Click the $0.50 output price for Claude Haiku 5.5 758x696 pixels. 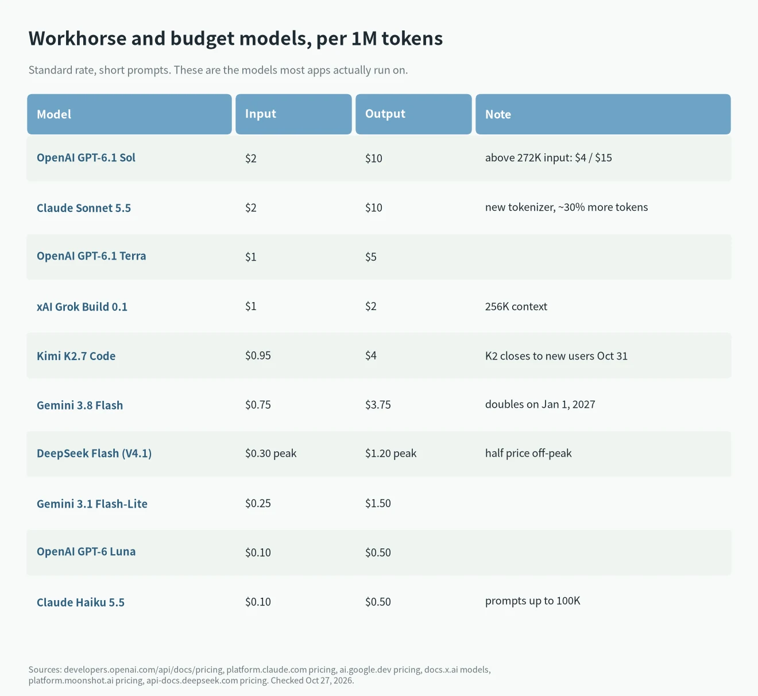coord(378,602)
